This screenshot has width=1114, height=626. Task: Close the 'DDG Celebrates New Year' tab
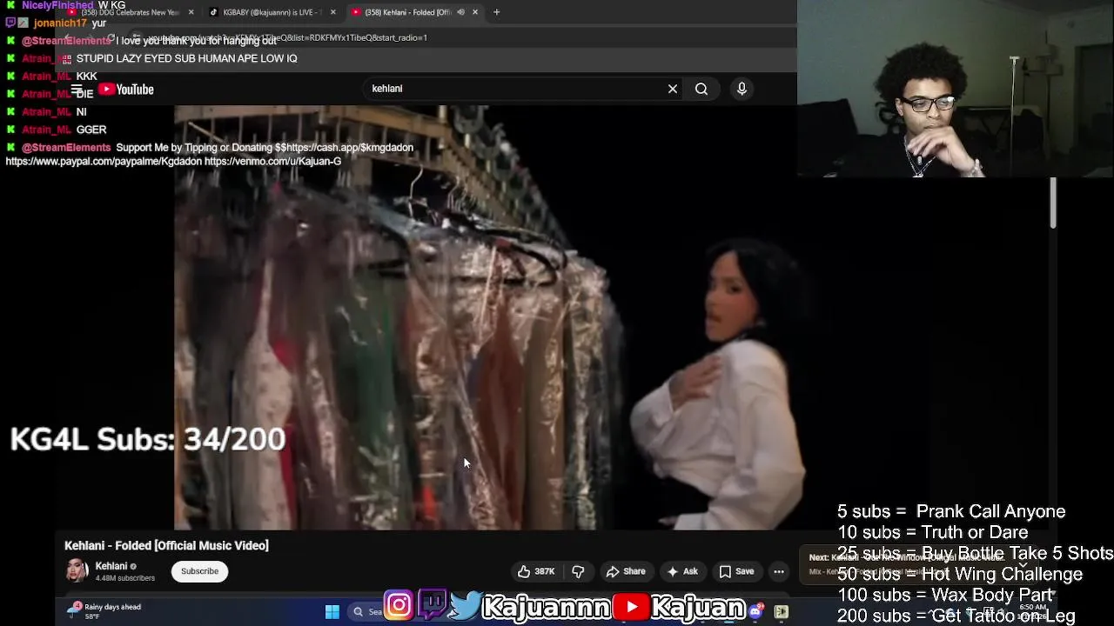click(191, 12)
